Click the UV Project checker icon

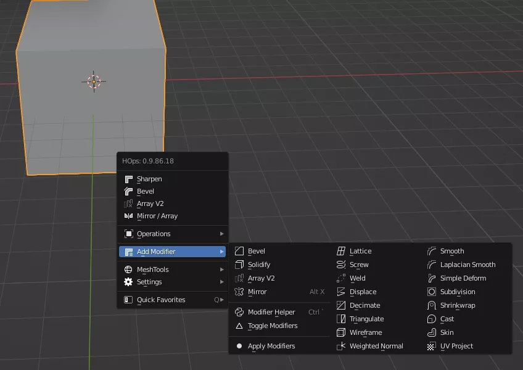(432, 346)
